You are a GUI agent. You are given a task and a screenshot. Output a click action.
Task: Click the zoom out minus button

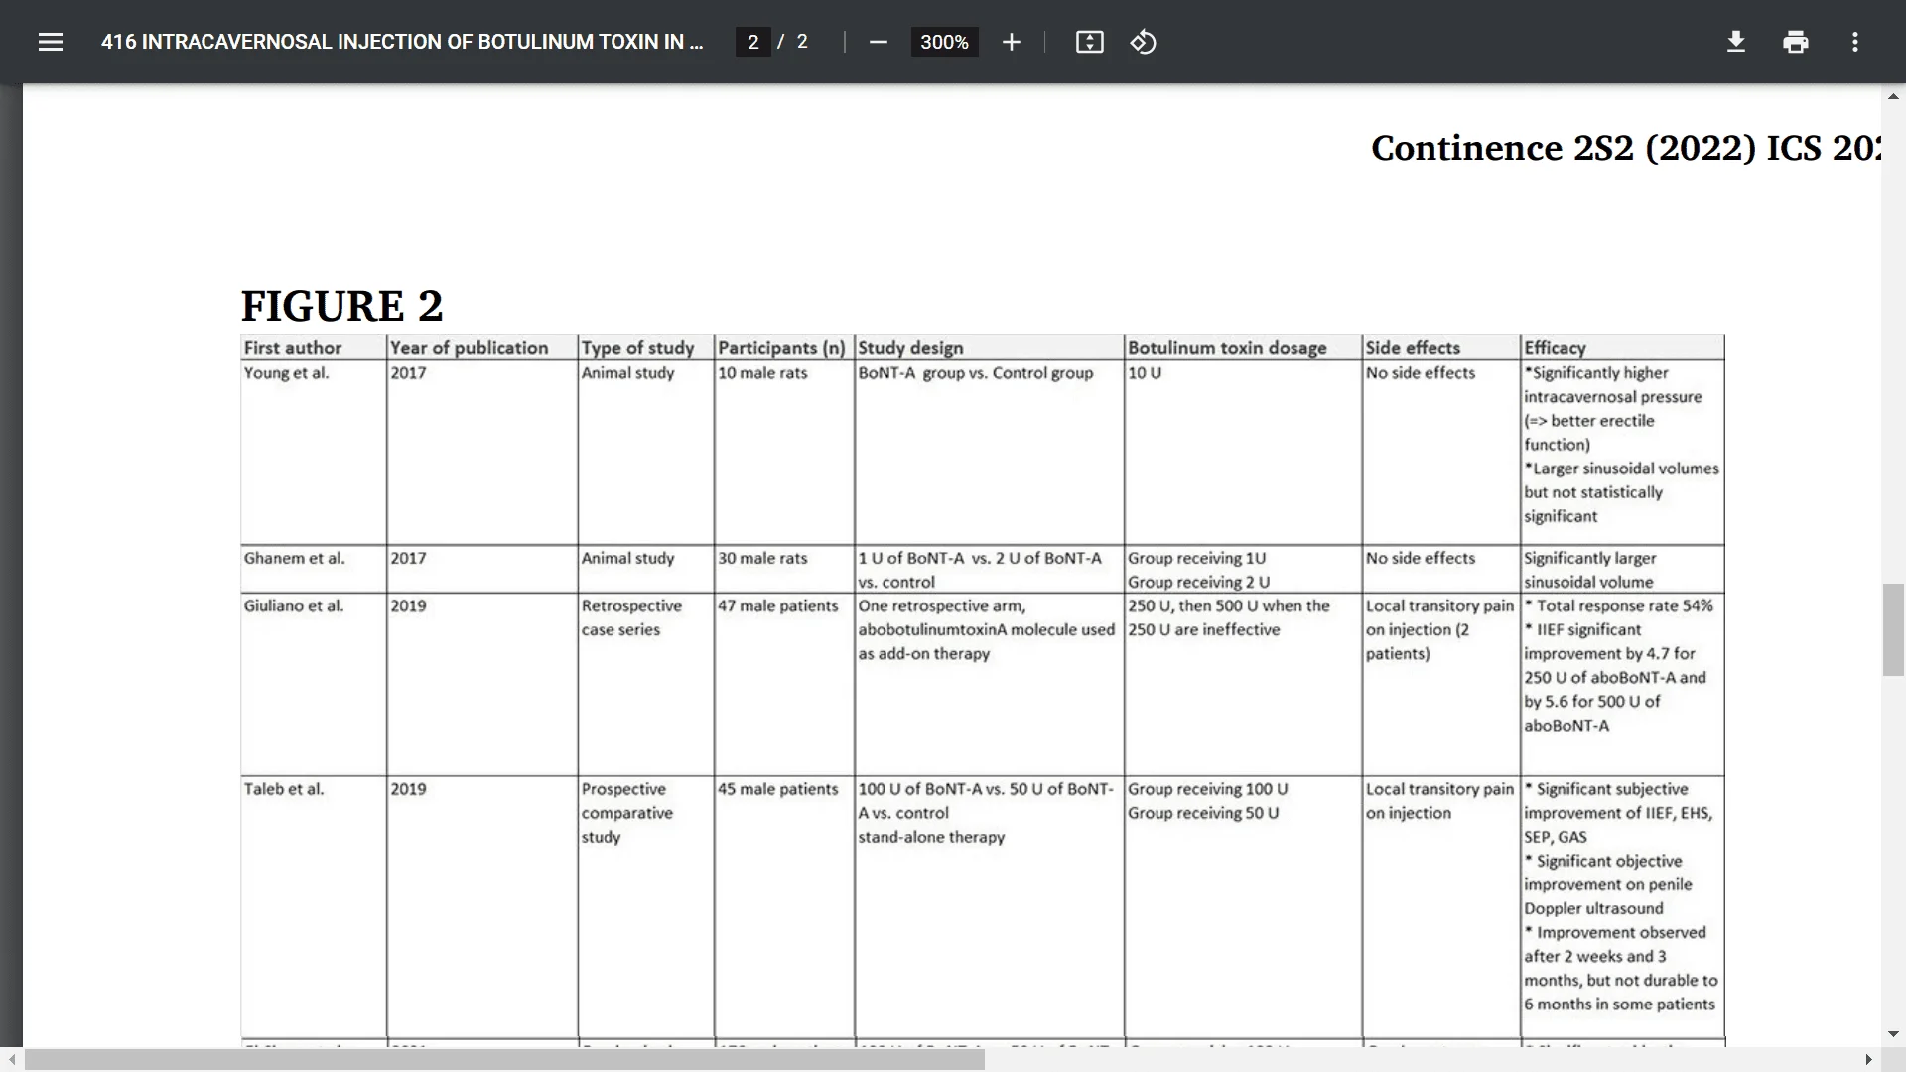[879, 42]
